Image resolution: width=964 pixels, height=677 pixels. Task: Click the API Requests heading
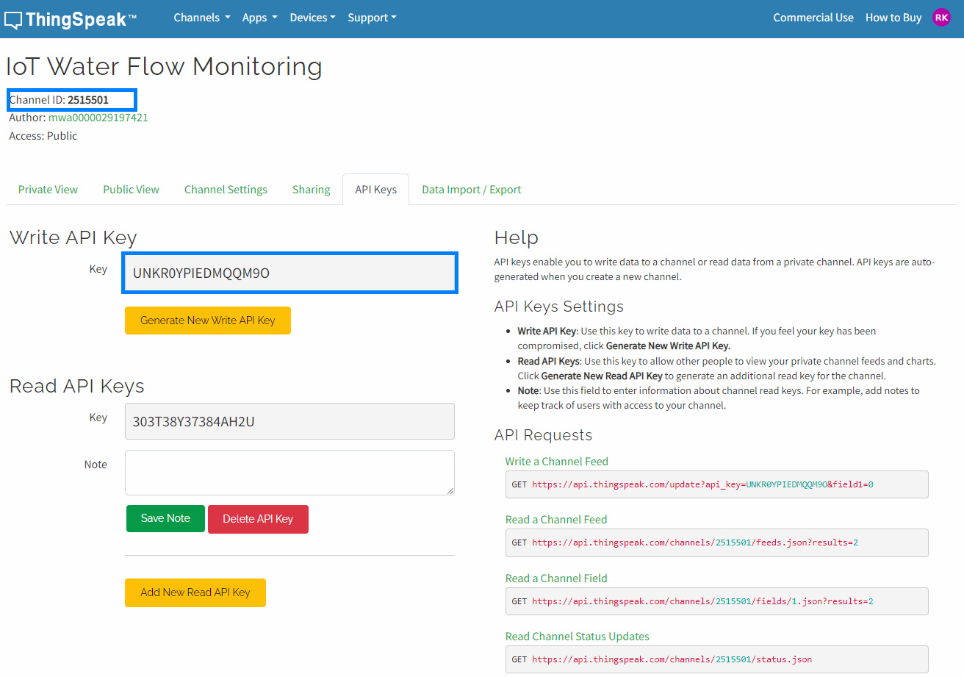[x=544, y=435]
